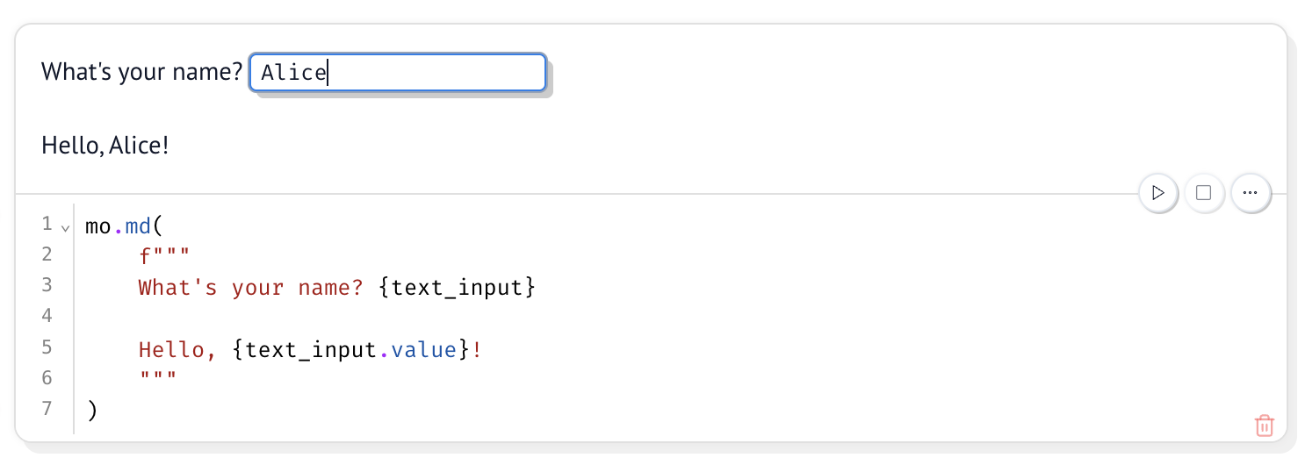This screenshot has width=1305, height=465.
Task: Click the f""" opening string on line 2
Action: 164,256
